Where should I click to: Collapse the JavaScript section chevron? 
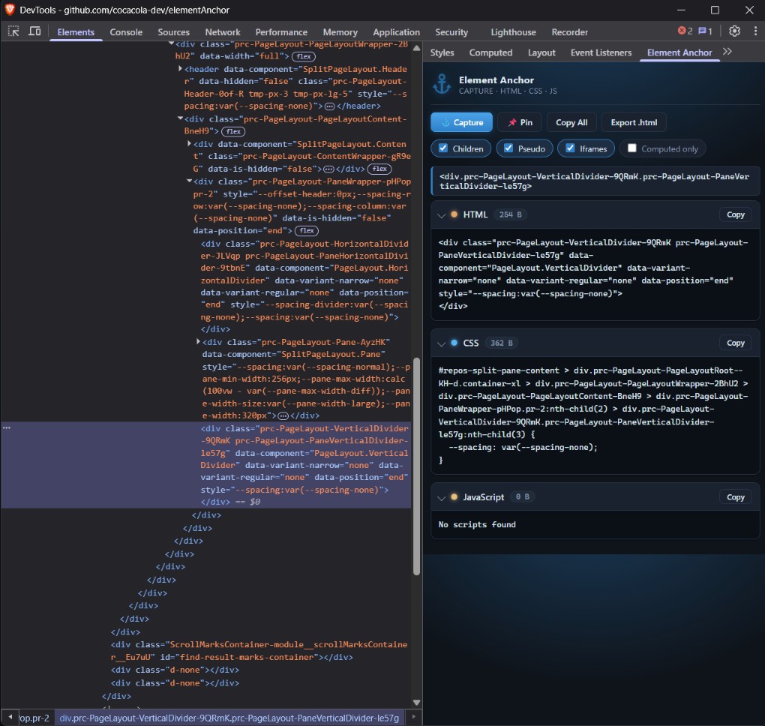pyautogui.click(x=442, y=498)
